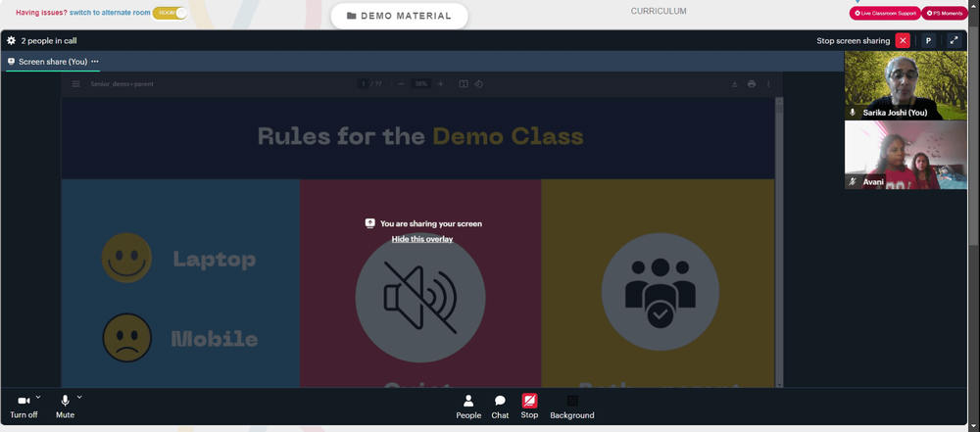Click the PDF page number field

pyautogui.click(x=363, y=84)
